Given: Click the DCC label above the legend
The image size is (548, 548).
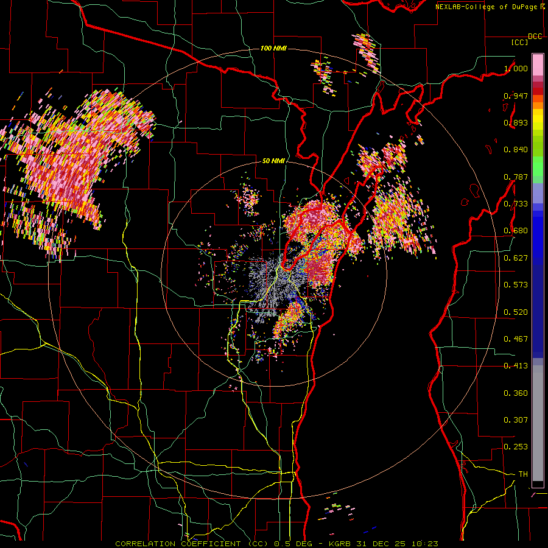Looking at the screenshot, I should pyautogui.click(x=535, y=37).
